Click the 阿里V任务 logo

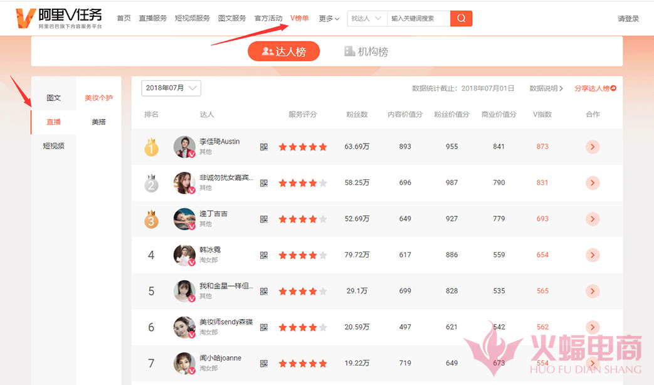click(60, 19)
